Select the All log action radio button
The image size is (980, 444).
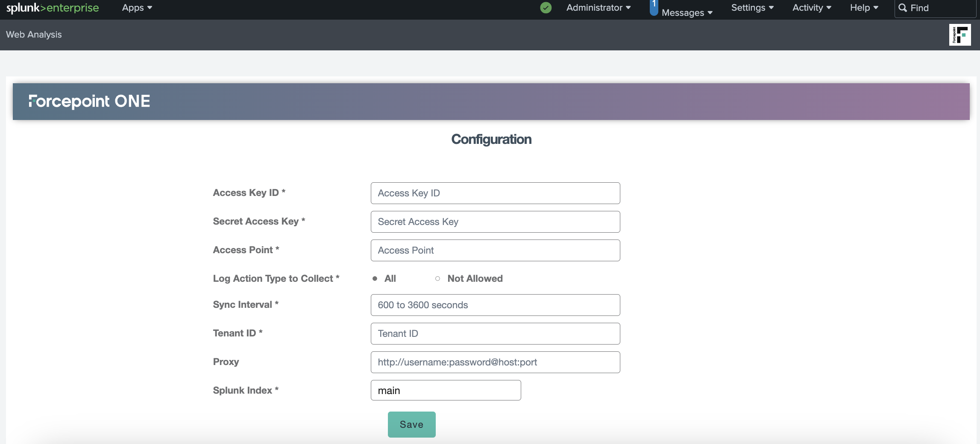pos(375,278)
